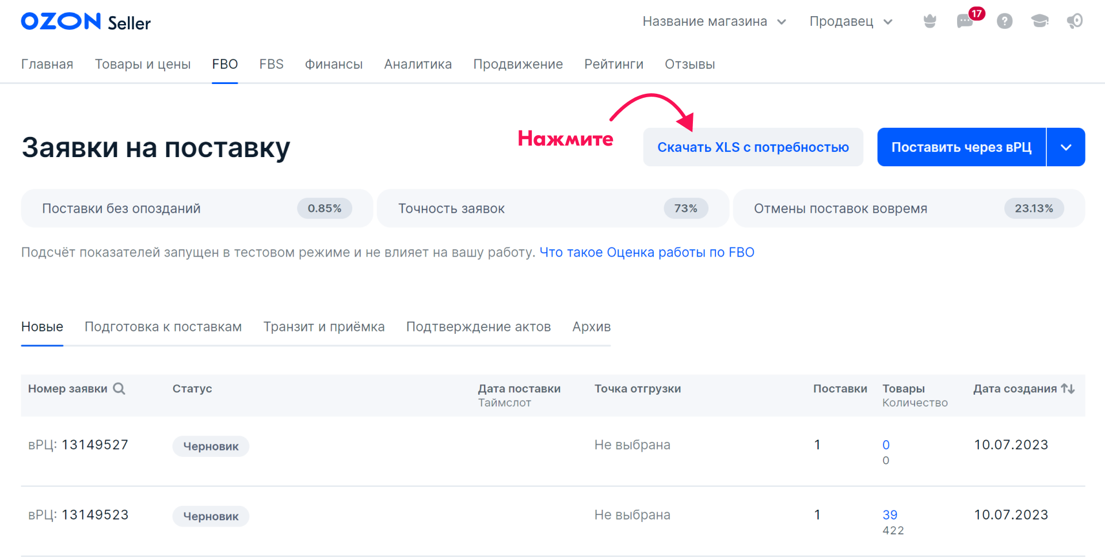Click Поставки column header
This screenshot has height=557, width=1105.
[x=840, y=388]
